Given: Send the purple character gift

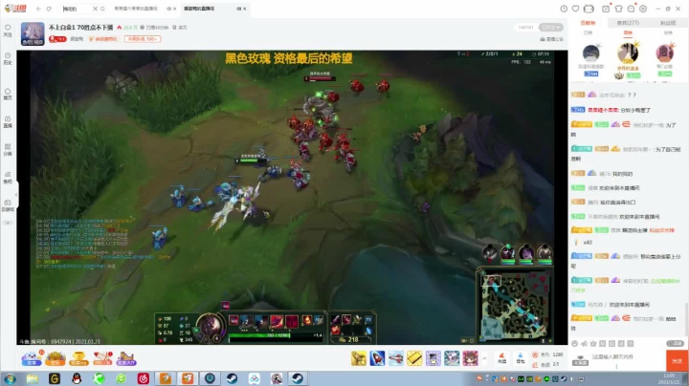Looking at the screenshot, I should [433, 358].
